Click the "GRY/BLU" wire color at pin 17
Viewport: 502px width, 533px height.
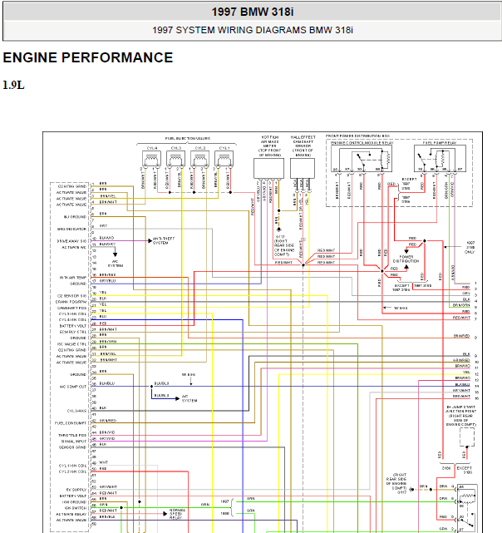click(x=107, y=281)
